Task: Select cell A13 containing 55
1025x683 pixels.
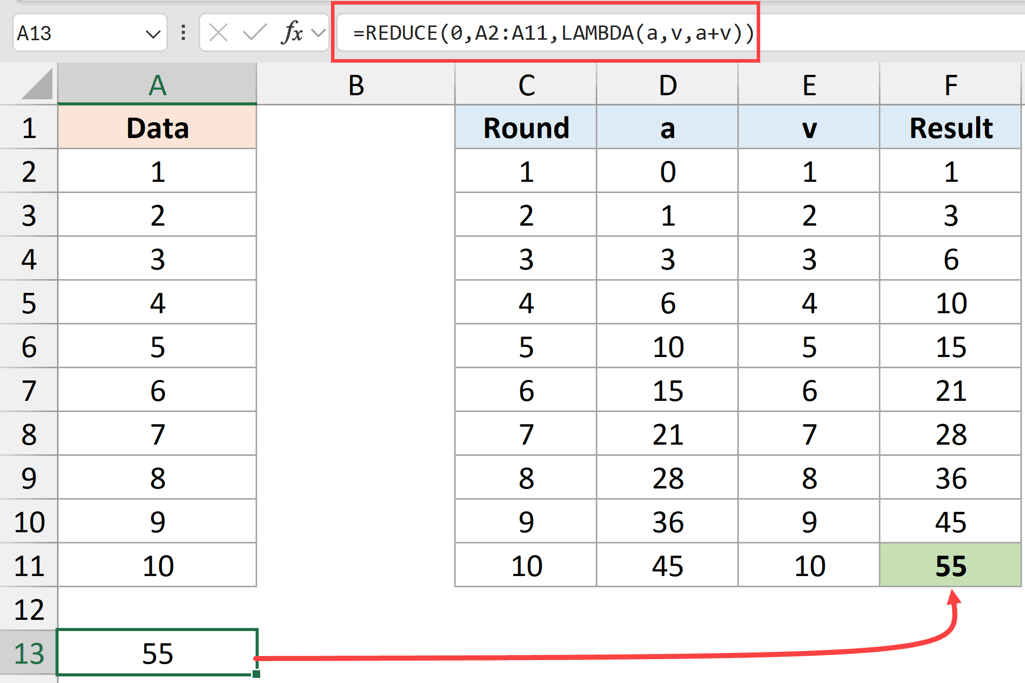Action: pyautogui.click(x=157, y=655)
